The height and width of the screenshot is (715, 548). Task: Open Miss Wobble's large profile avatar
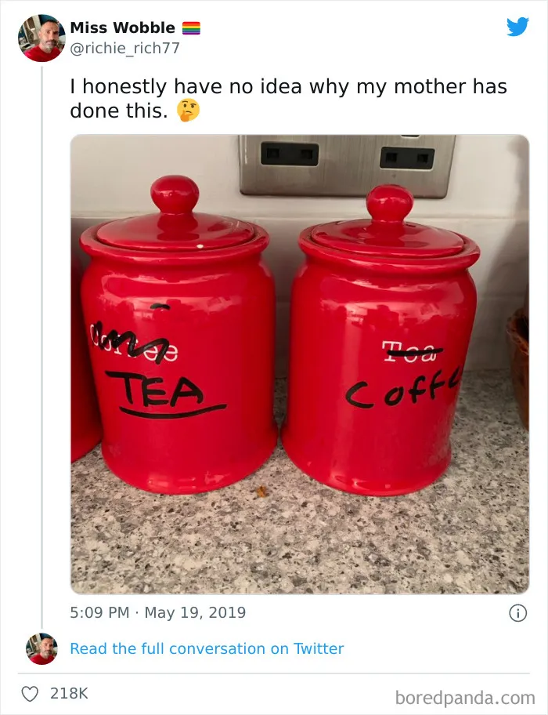coord(41,38)
